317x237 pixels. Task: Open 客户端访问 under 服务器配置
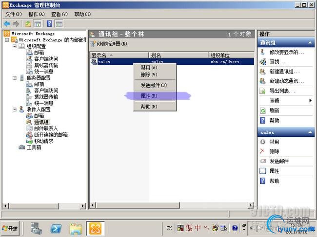[46, 91]
